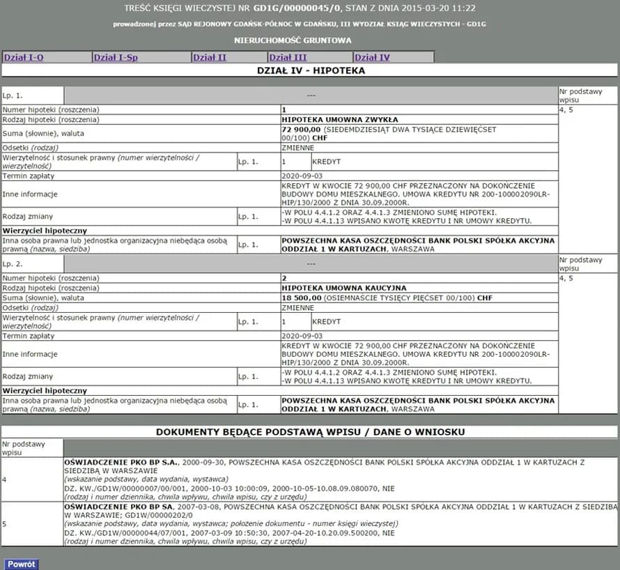Click basis entry number 4 cell
The height and width of the screenshot is (570, 620).
31,479
